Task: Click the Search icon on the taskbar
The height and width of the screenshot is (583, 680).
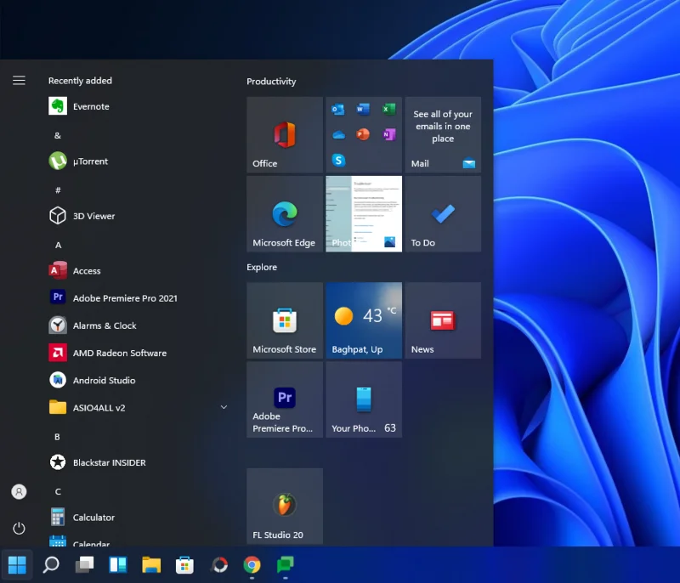Action: (x=50, y=564)
